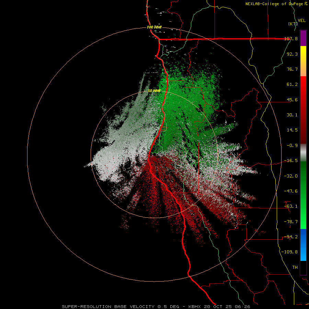The height and width of the screenshot is (309, 309).
Task: Click the TH threshold label
Action: (295, 267)
